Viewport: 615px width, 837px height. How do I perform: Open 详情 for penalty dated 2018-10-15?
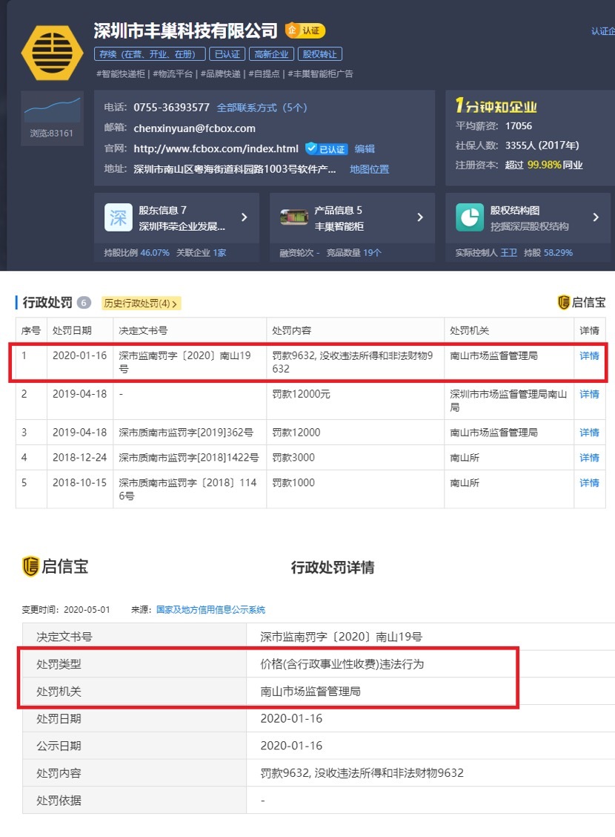(589, 482)
